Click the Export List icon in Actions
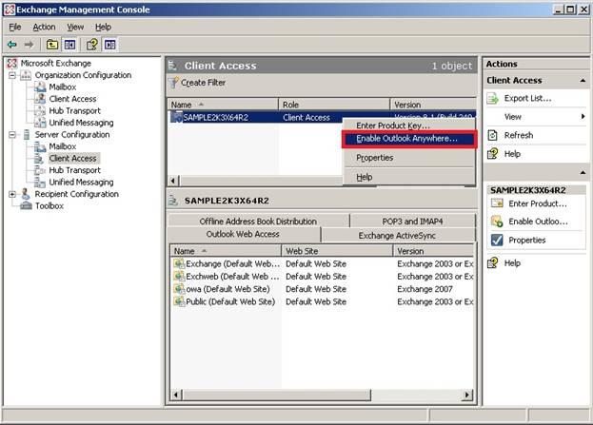The image size is (593, 425). click(x=495, y=98)
